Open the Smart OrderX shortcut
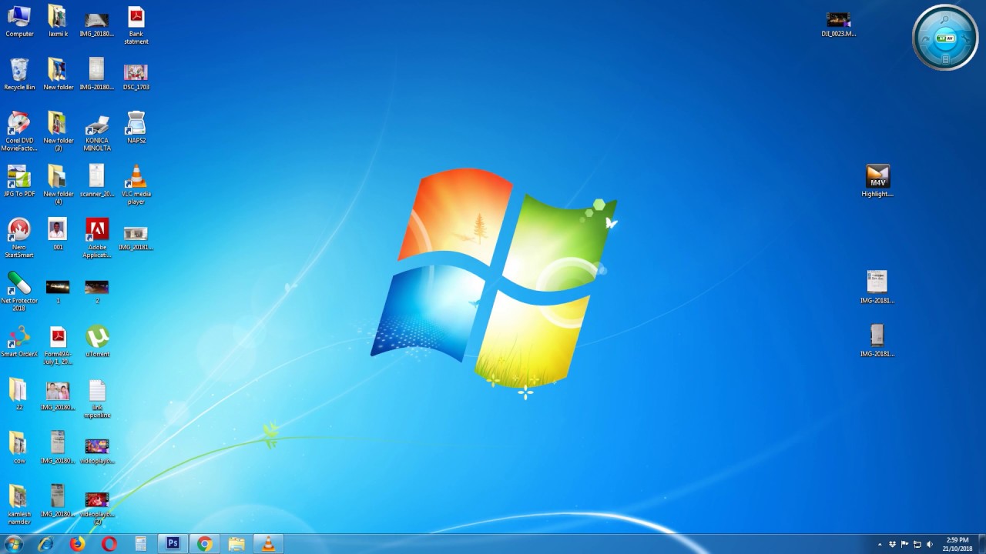Screen dimensions: 986x554 (19, 342)
